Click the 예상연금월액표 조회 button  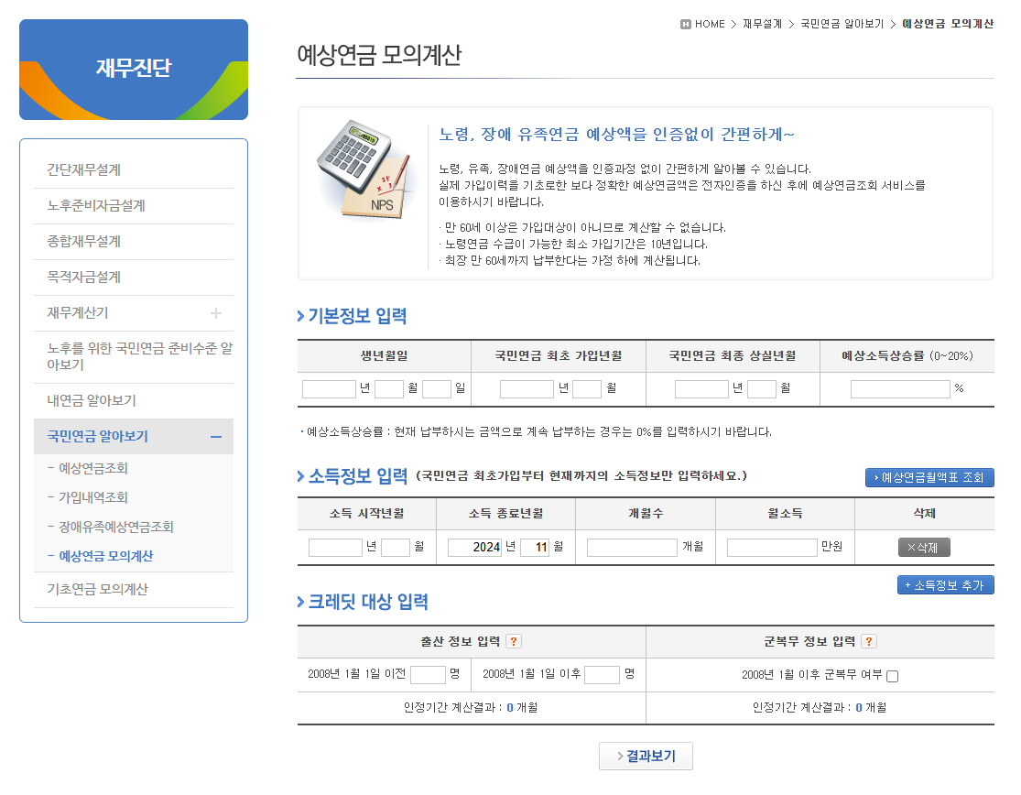929,477
